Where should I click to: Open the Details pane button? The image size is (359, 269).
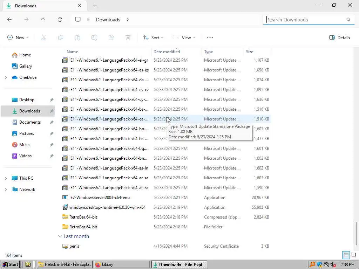pyautogui.click(x=339, y=38)
